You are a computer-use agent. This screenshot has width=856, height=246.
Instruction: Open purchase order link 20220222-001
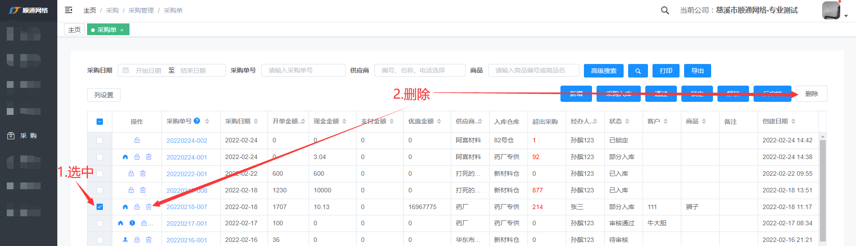[x=186, y=174]
